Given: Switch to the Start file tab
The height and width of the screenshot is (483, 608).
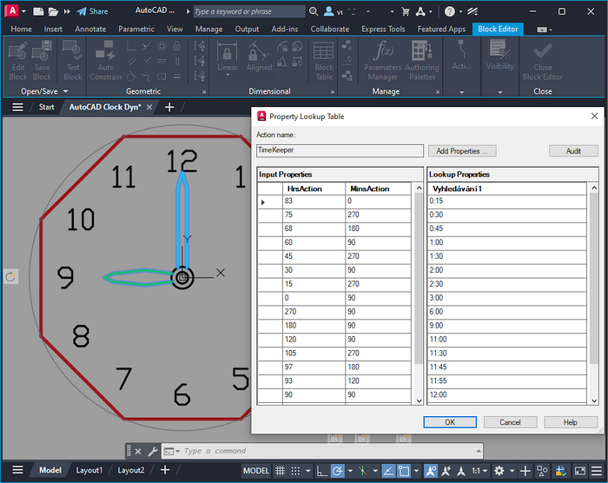Looking at the screenshot, I should (x=47, y=107).
